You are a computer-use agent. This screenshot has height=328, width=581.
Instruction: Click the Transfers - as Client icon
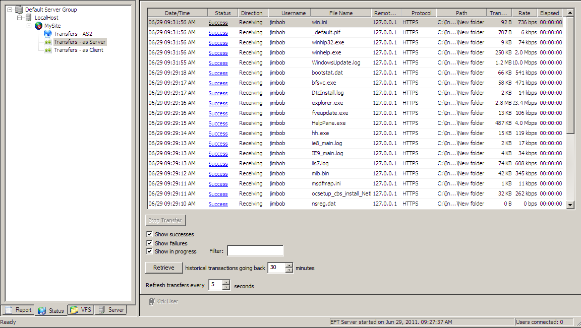point(48,50)
